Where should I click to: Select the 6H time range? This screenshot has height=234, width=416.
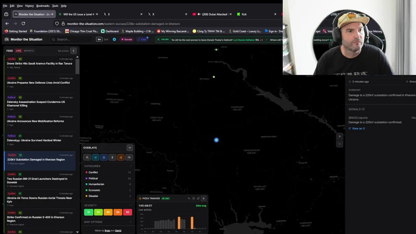click(x=99, y=39)
